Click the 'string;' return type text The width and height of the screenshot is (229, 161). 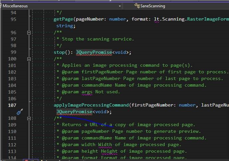[x=66, y=26]
